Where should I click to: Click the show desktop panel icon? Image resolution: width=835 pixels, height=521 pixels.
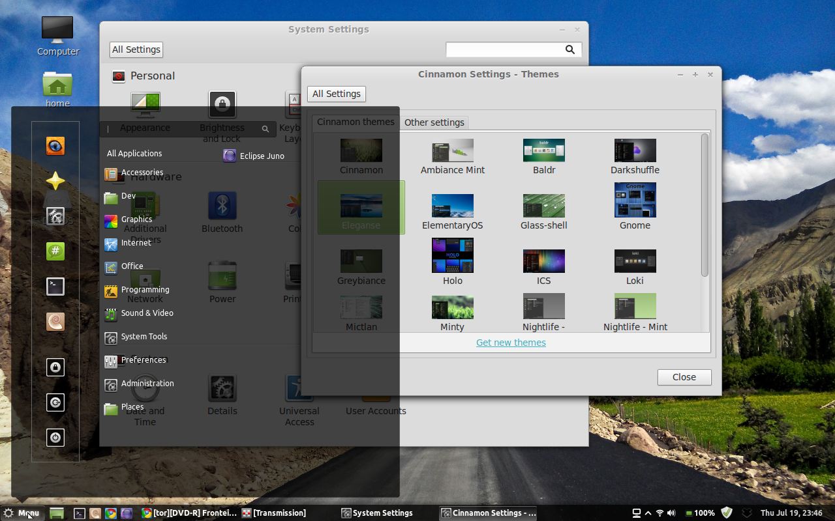(x=57, y=513)
